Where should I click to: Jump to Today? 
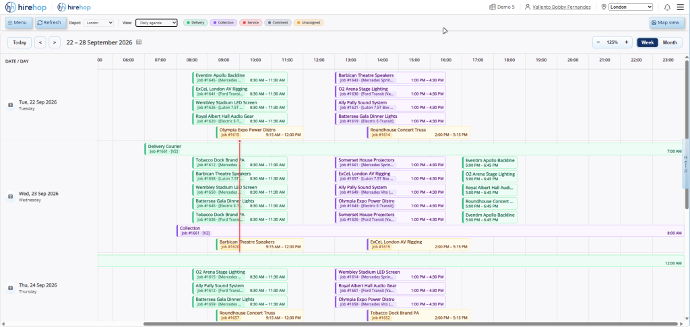(x=20, y=42)
